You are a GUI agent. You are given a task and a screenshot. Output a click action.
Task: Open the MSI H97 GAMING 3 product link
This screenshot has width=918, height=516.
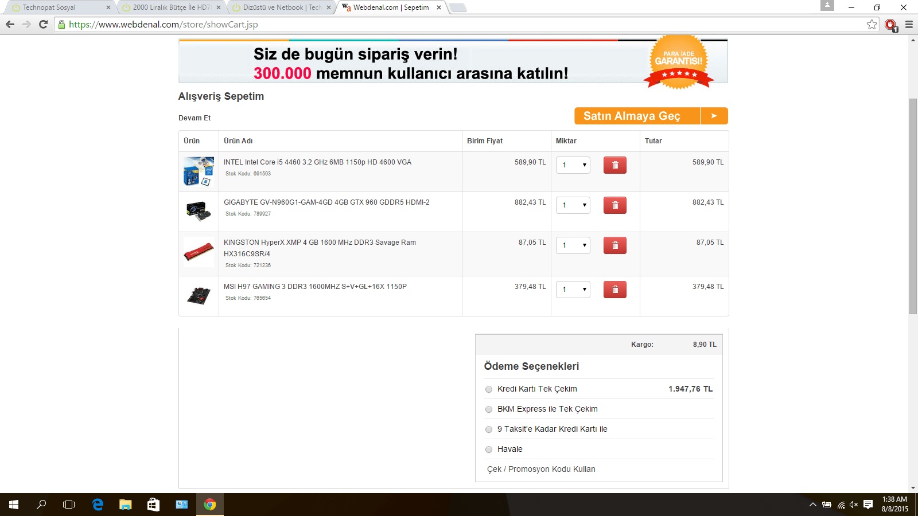pos(315,287)
